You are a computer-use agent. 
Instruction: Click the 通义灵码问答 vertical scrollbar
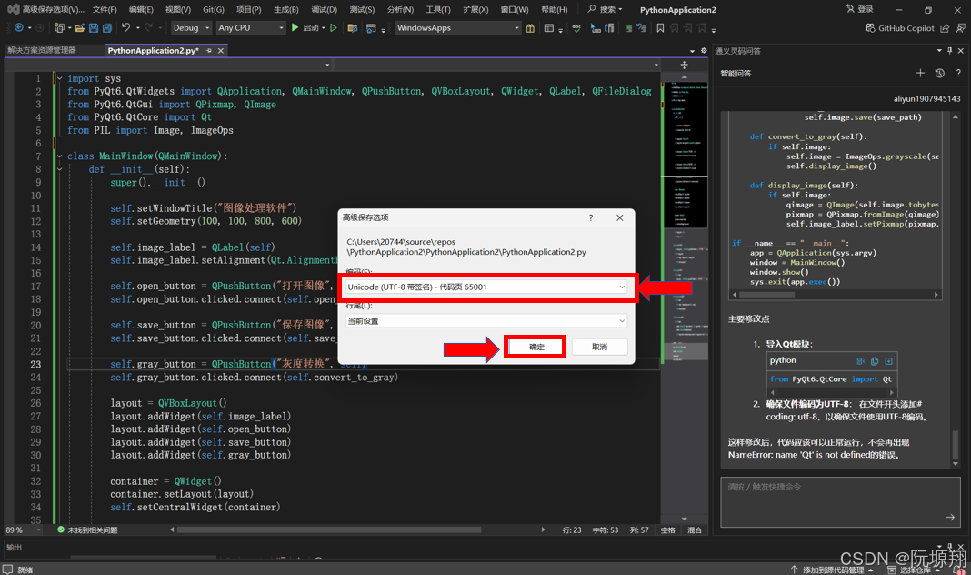[x=956, y=443]
